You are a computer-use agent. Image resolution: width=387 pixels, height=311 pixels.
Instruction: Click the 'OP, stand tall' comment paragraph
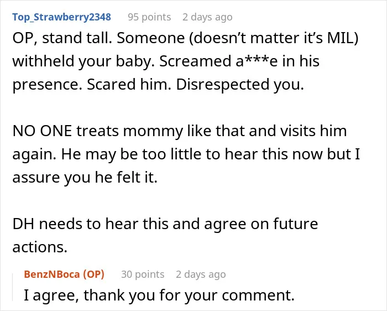pyautogui.click(x=185, y=61)
